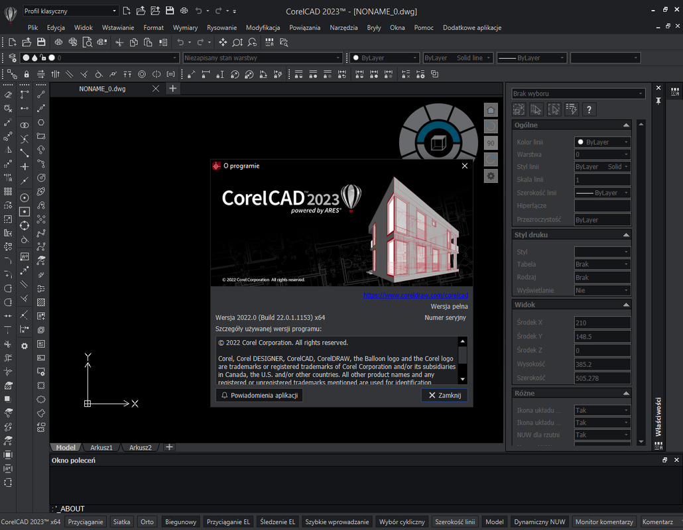Screen dimensions: 683x530
Task: Click the Paste icon in main toolbar
Action: tap(148, 42)
